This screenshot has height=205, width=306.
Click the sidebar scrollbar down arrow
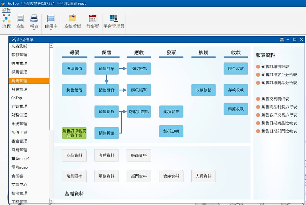[x=51, y=201]
